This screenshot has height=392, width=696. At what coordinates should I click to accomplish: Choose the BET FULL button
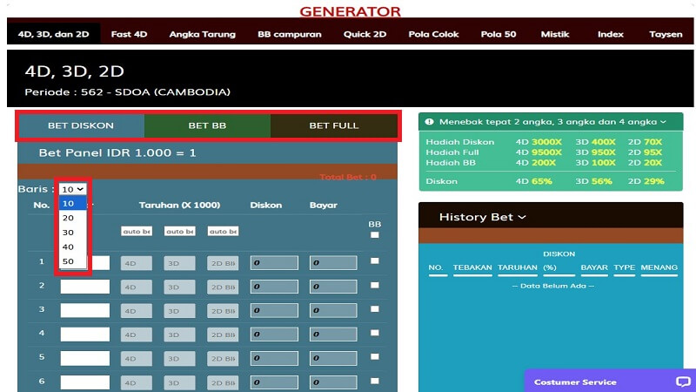click(334, 125)
